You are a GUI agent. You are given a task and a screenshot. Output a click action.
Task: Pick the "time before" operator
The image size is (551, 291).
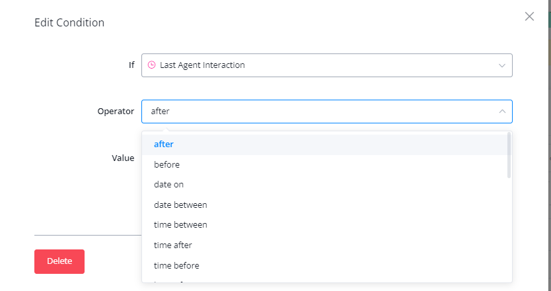click(x=176, y=266)
